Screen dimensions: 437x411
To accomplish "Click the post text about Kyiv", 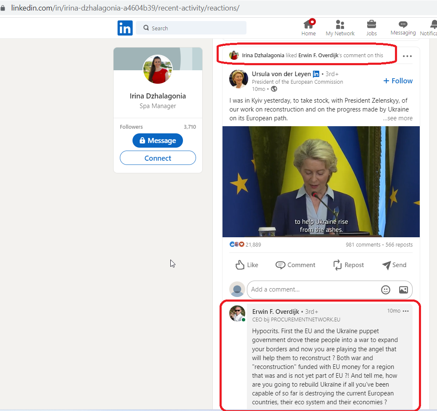I will pyautogui.click(x=319, y=109).
